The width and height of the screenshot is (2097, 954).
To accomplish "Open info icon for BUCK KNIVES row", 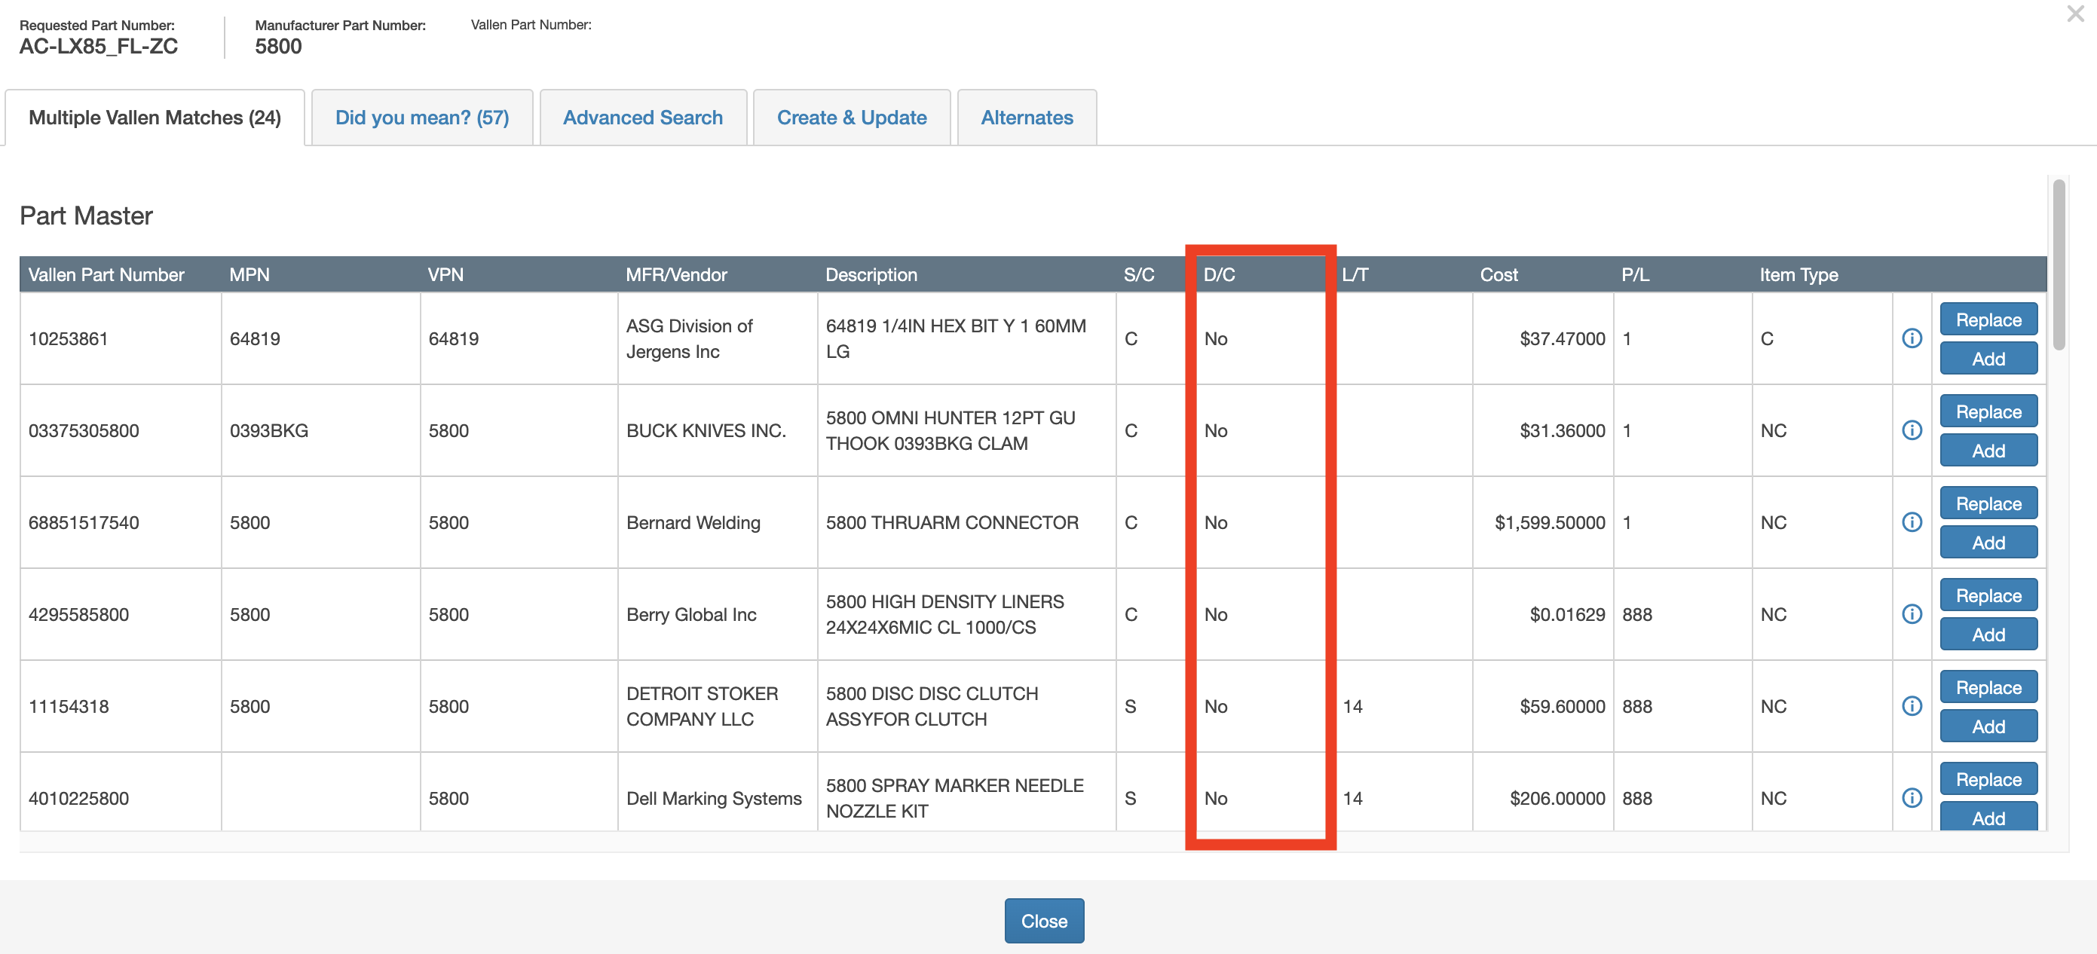I will (x=1912, y=430).
